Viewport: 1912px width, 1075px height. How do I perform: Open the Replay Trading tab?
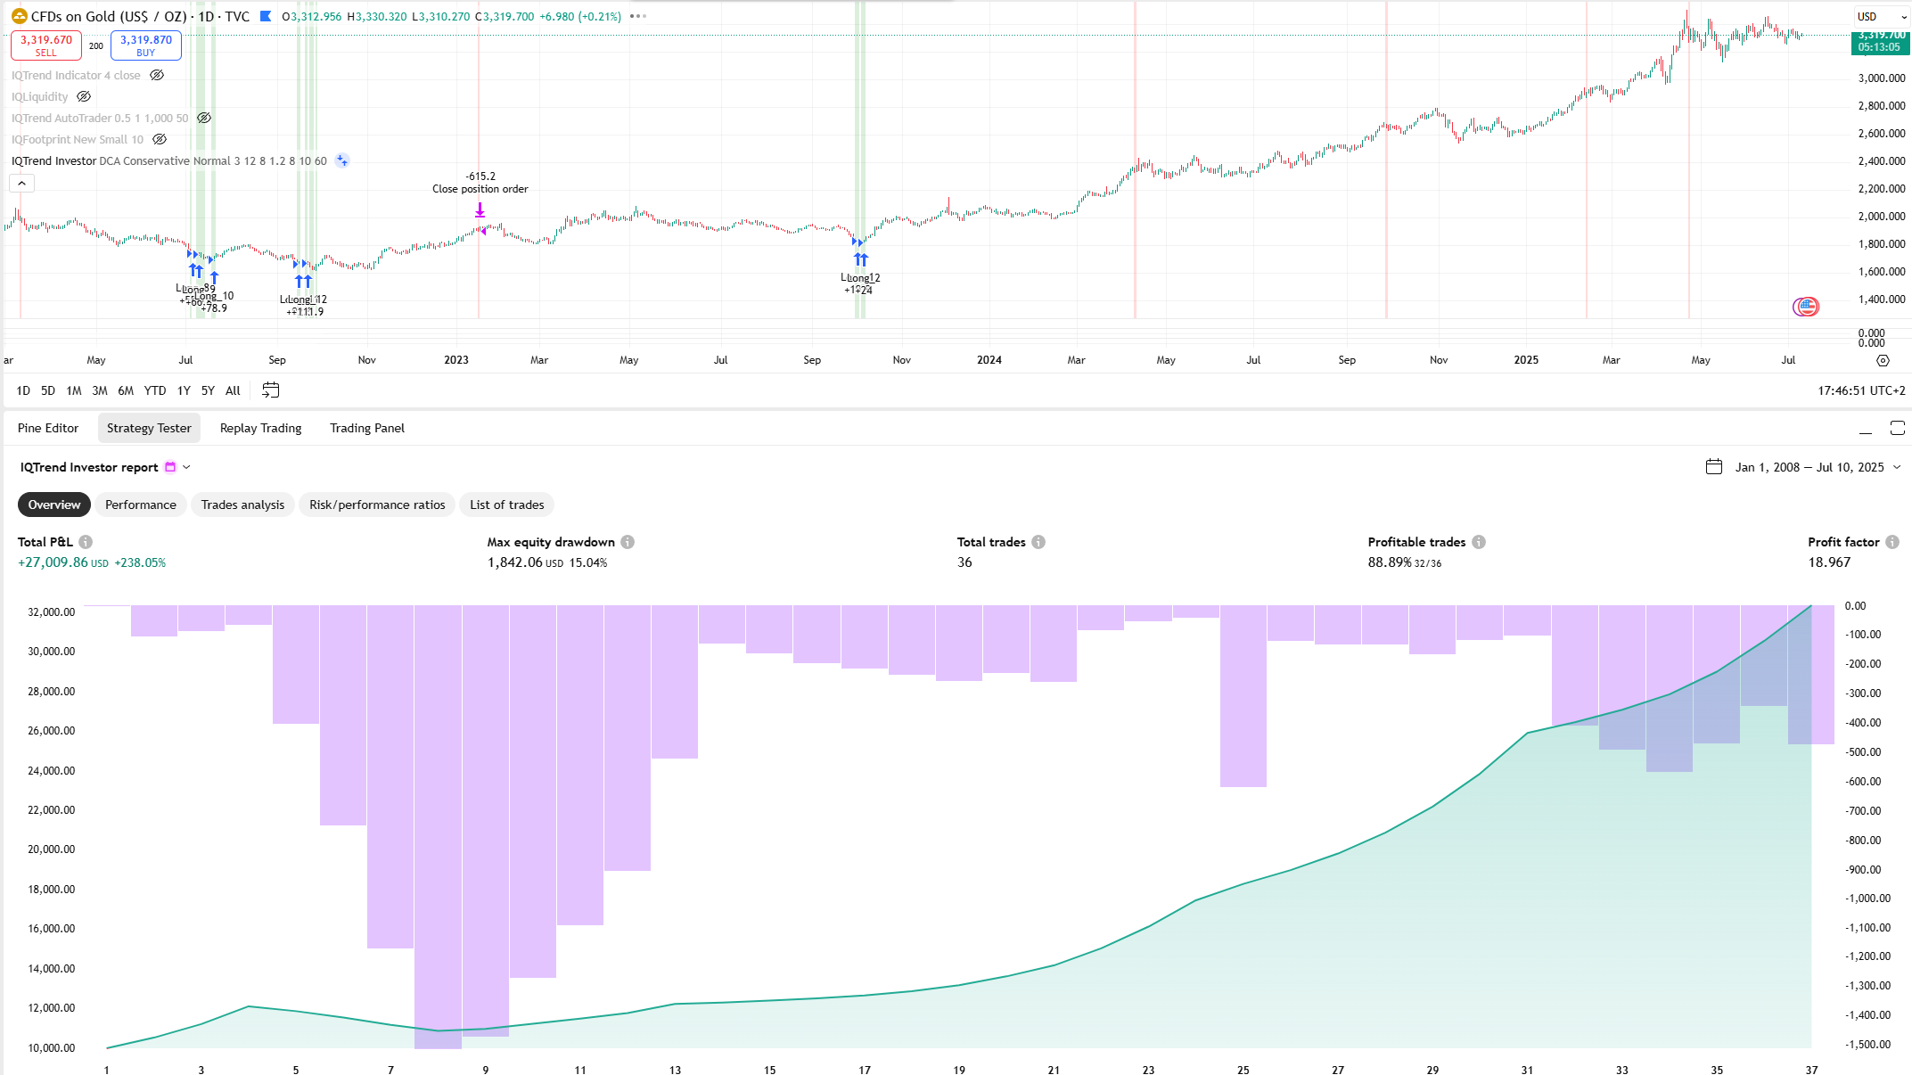pos(260,428)
